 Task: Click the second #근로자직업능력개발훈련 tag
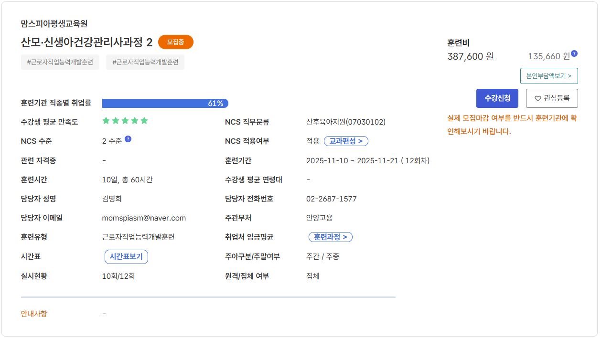(145, 63)
